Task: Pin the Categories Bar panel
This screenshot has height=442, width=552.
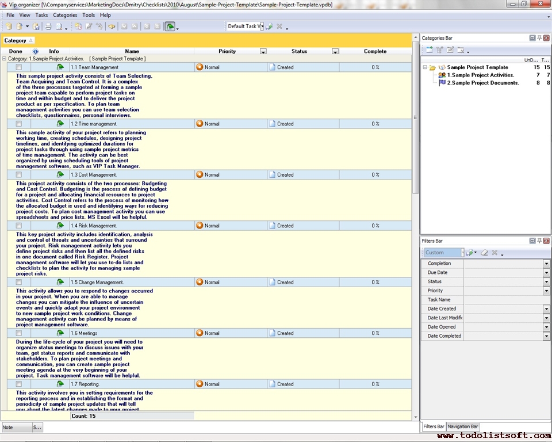Action: click(539, 38)
